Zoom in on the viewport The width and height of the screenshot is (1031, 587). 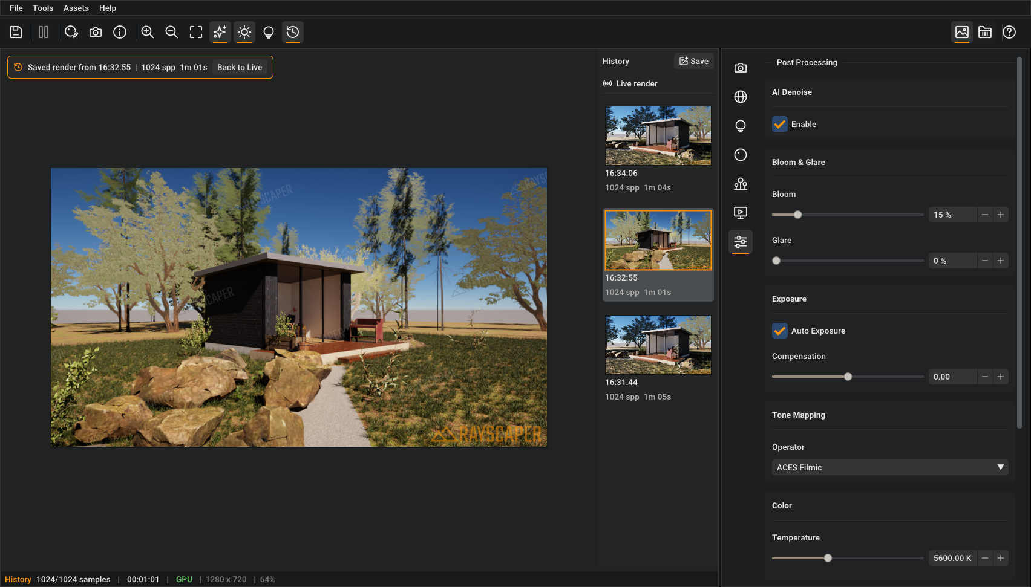[148, 32]
